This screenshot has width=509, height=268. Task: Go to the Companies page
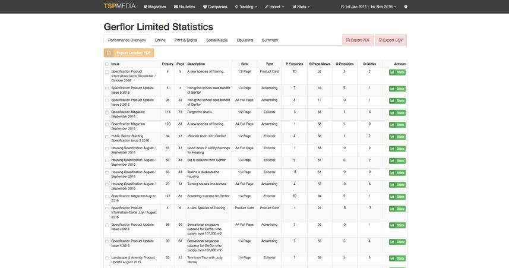pyautogui.click(x=215, y=7)
